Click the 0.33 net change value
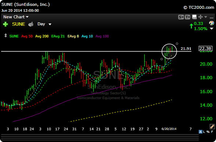This screenshot has height=142, width=216. pyautogui.click(x=198, y=23)
